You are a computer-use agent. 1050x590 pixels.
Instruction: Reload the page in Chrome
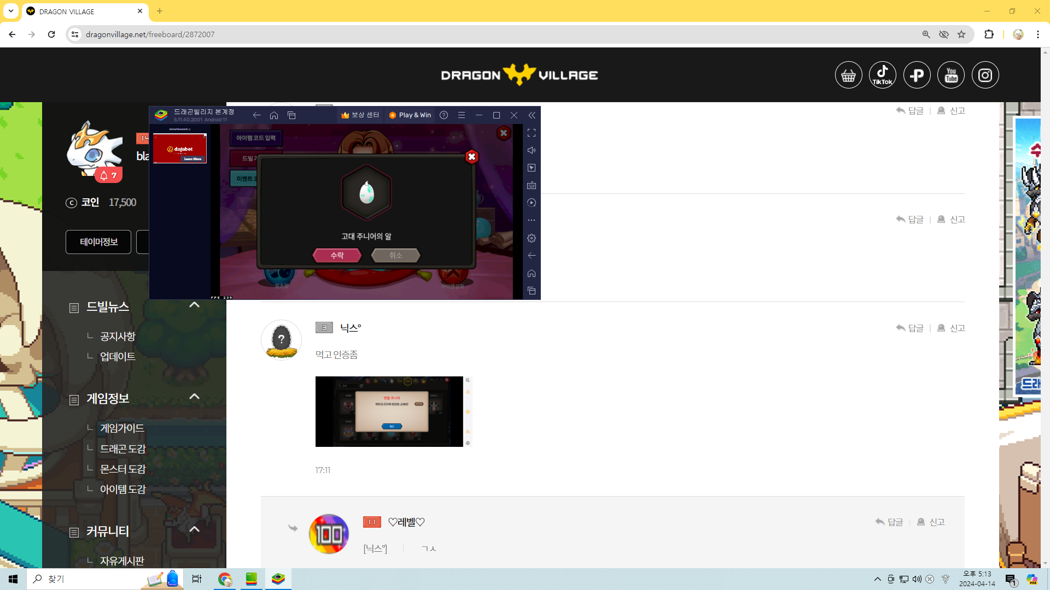pyautogui.click(x=51, y=34)
